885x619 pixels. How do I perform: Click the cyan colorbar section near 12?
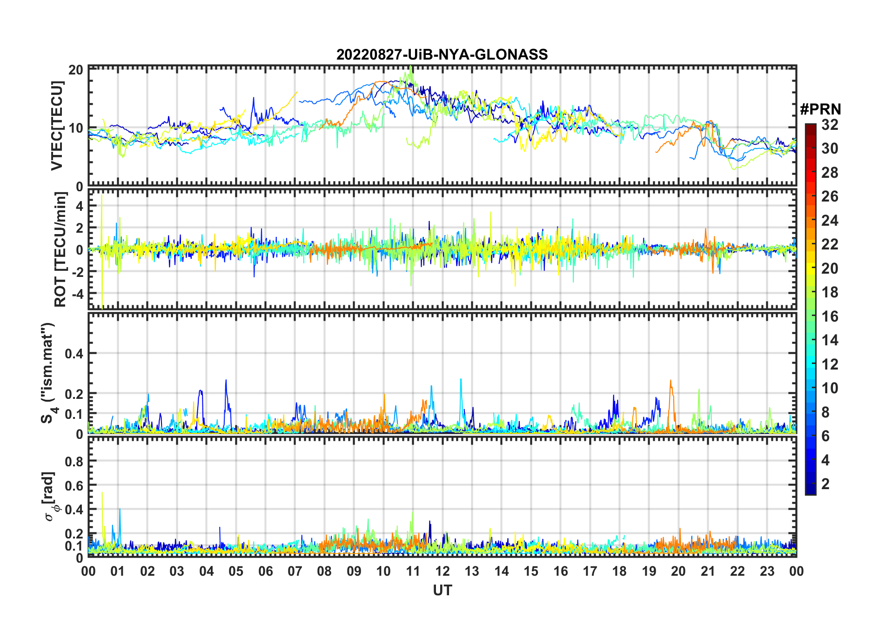pyautogui.click(x=811, y=364)
